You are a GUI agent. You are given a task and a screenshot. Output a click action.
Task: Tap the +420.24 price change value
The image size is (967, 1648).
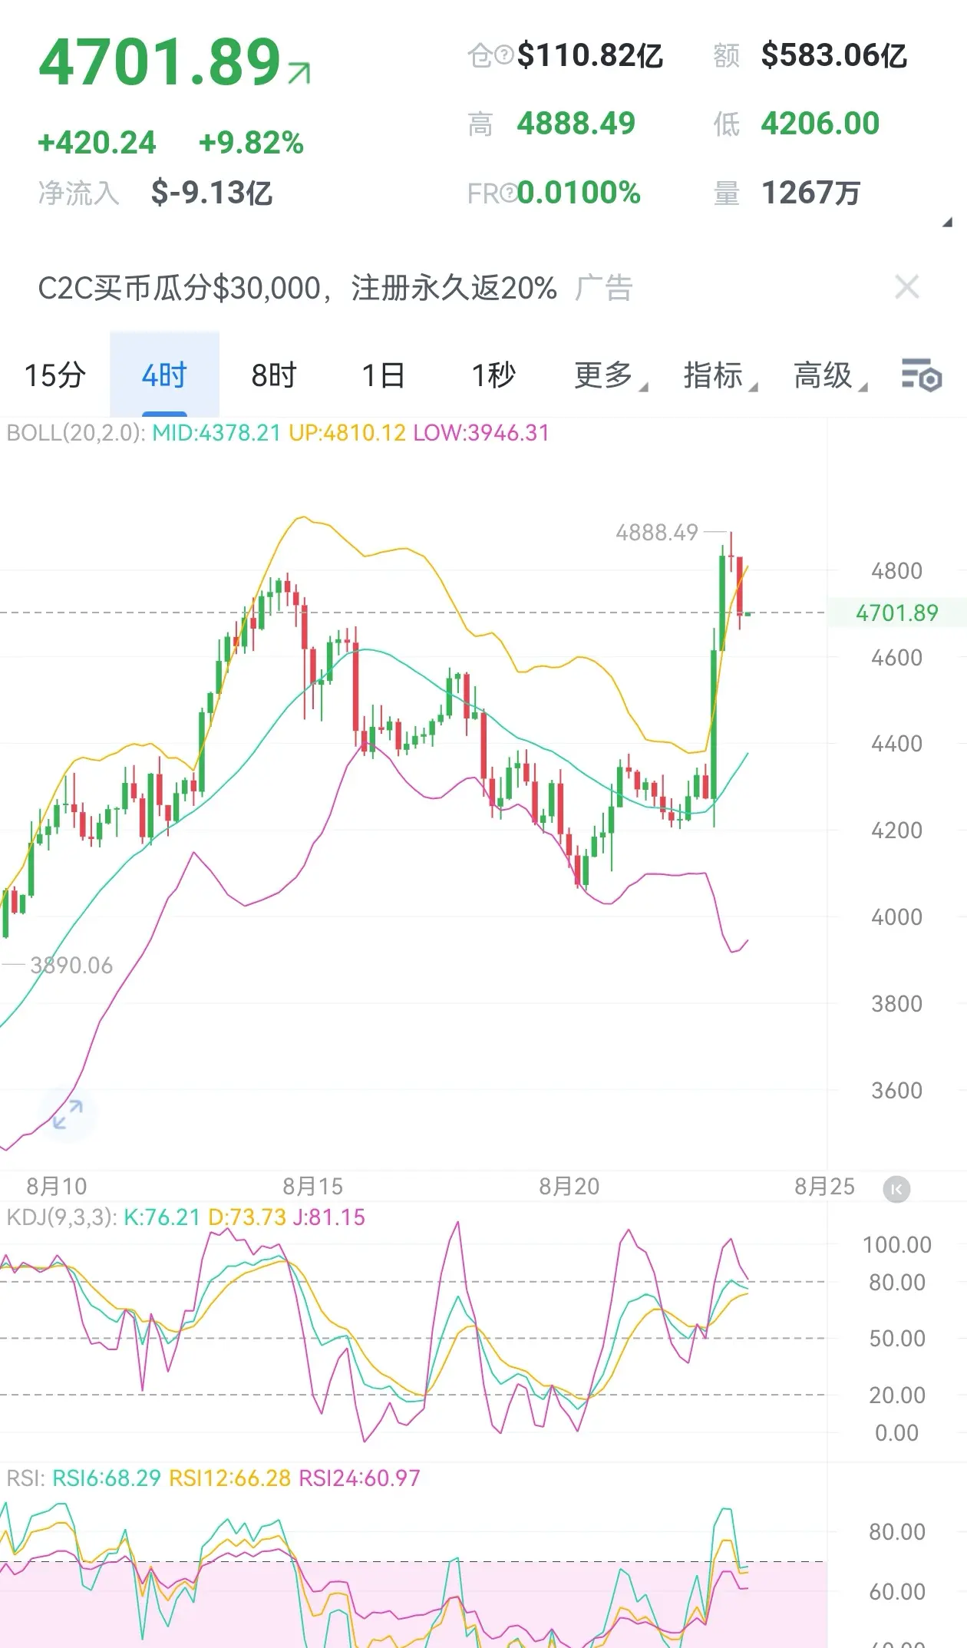97,143
